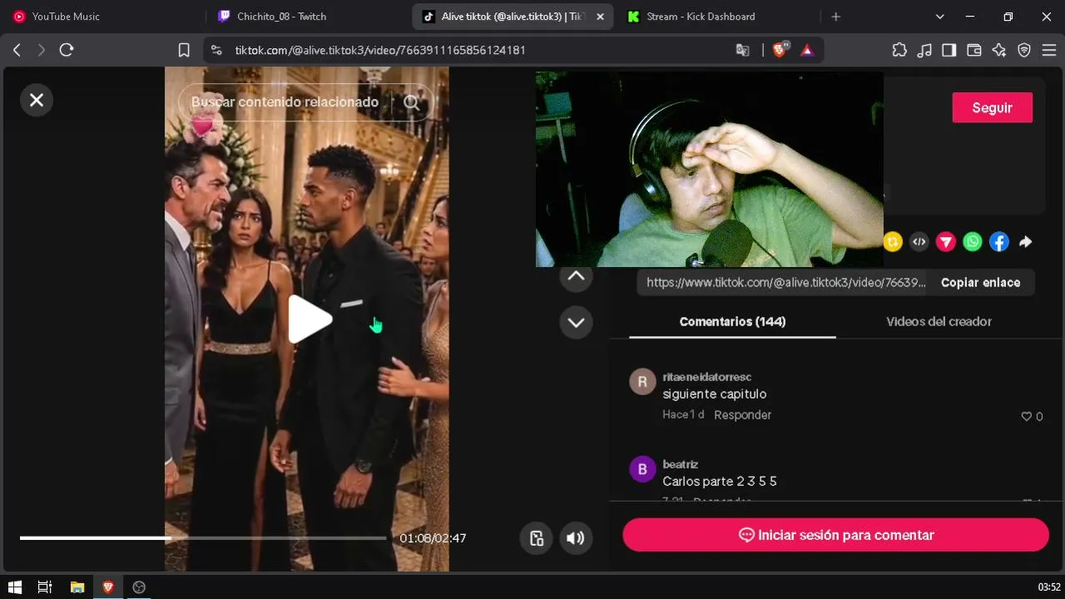Copy the video link with 'Copiar enlace'

click(980, 283)
